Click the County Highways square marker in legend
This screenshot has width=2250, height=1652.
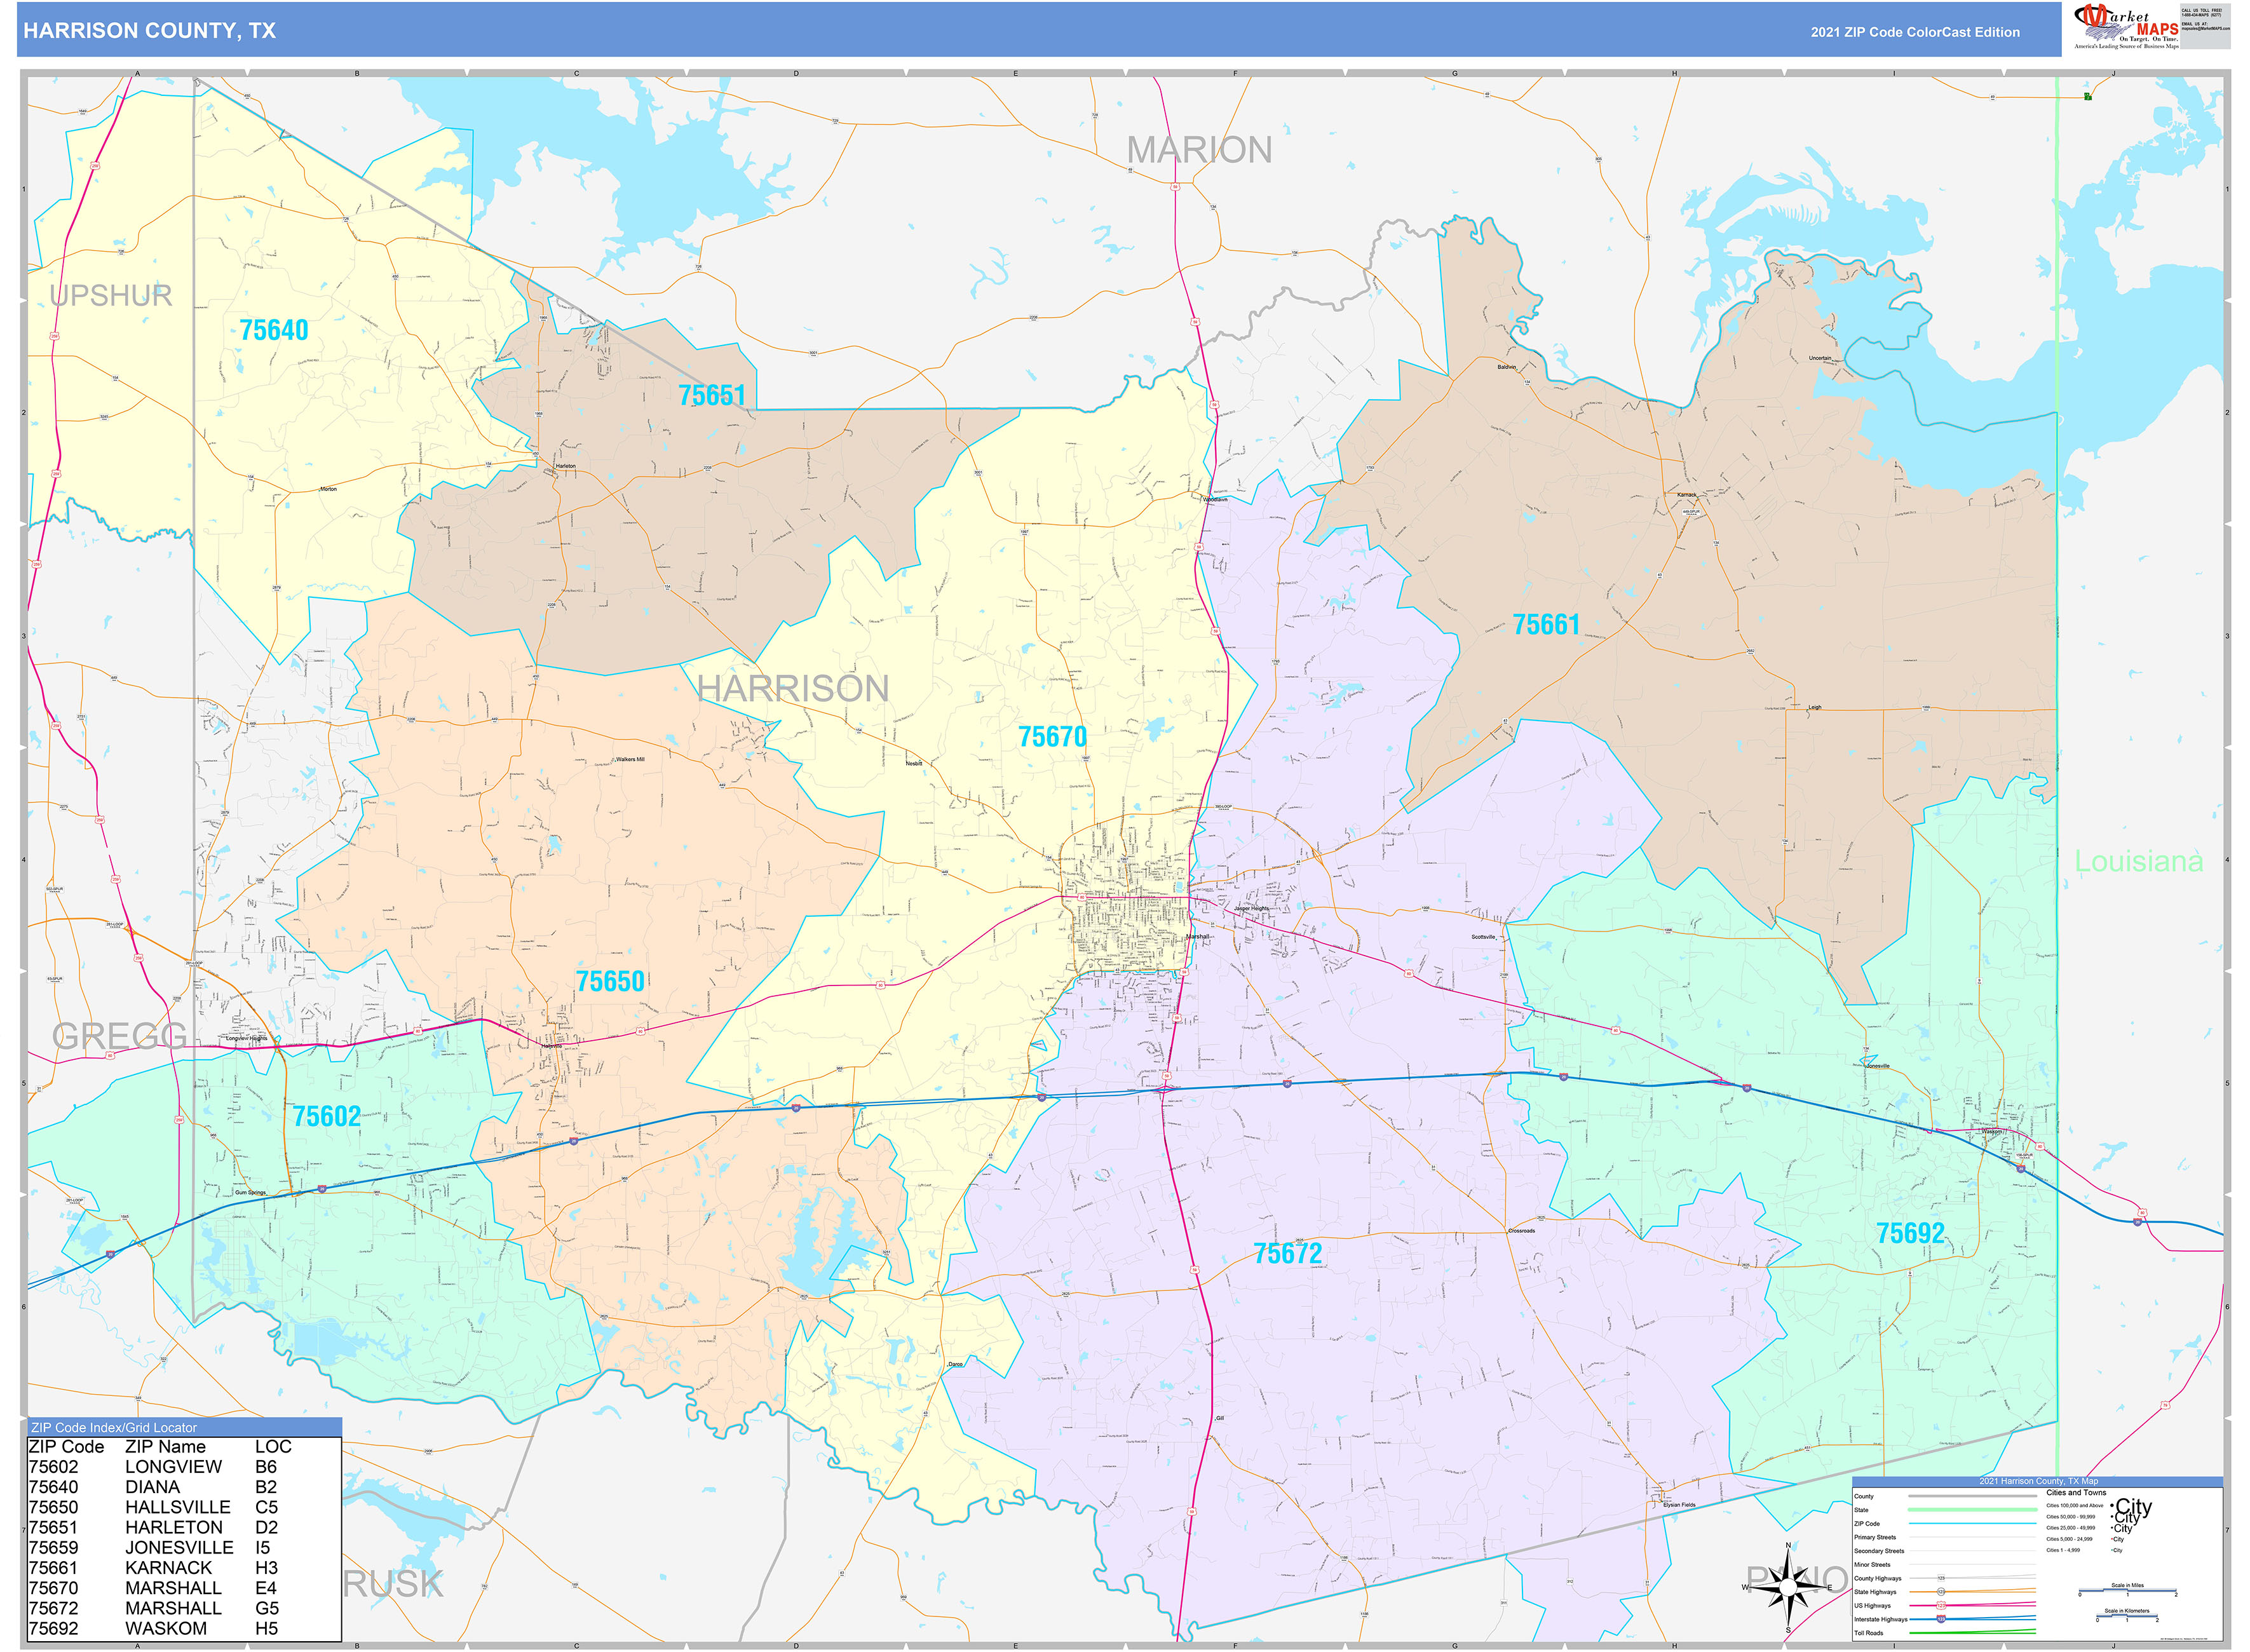[1941, 1578]
